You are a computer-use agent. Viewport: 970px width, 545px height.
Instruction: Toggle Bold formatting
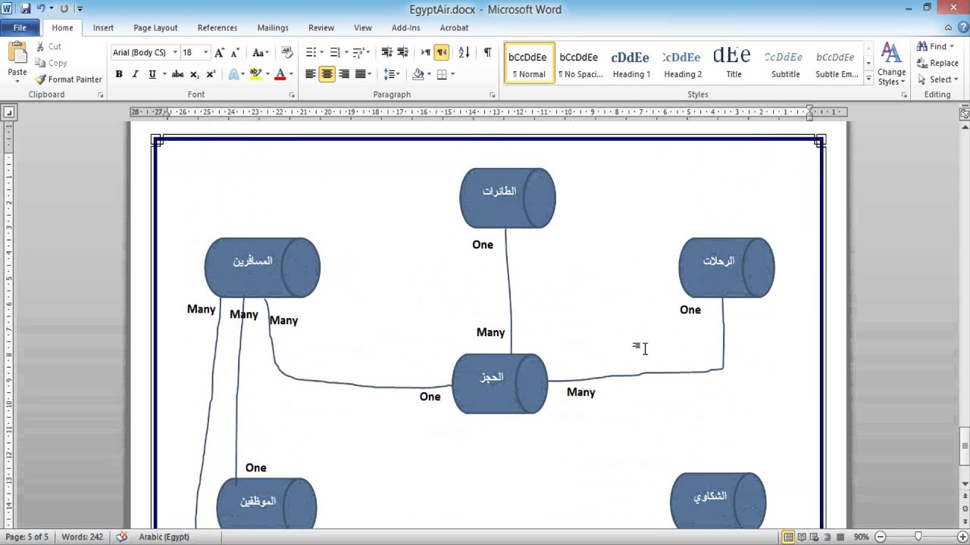[x=119, y=74]
